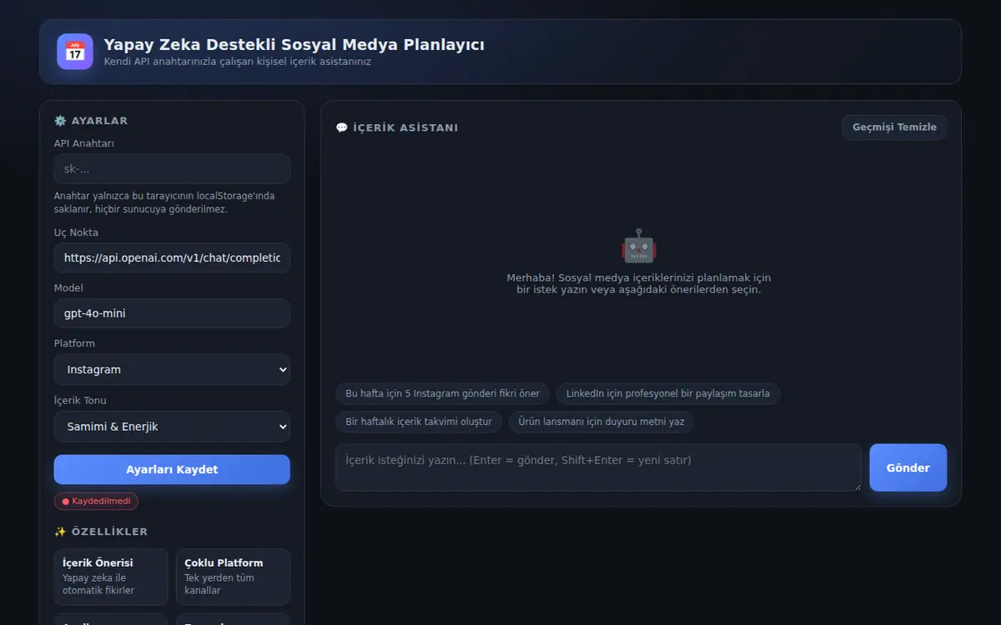Click into the Uç Nokta URL field
The height and width of the screenshot is (625, 1001).
(172, 258)
